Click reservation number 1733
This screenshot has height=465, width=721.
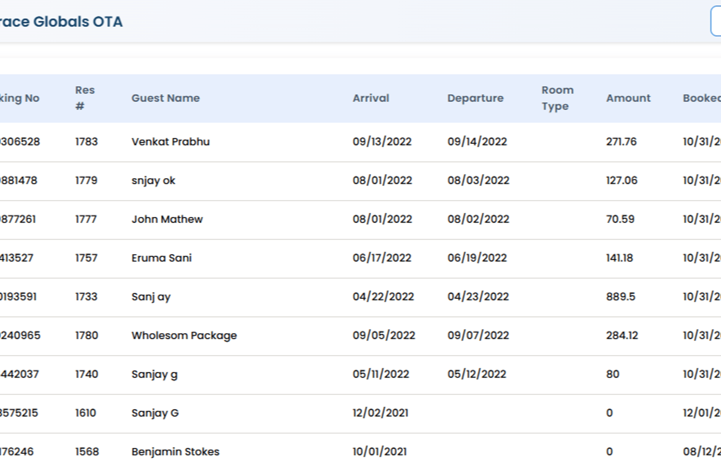(x=86, y=296)
